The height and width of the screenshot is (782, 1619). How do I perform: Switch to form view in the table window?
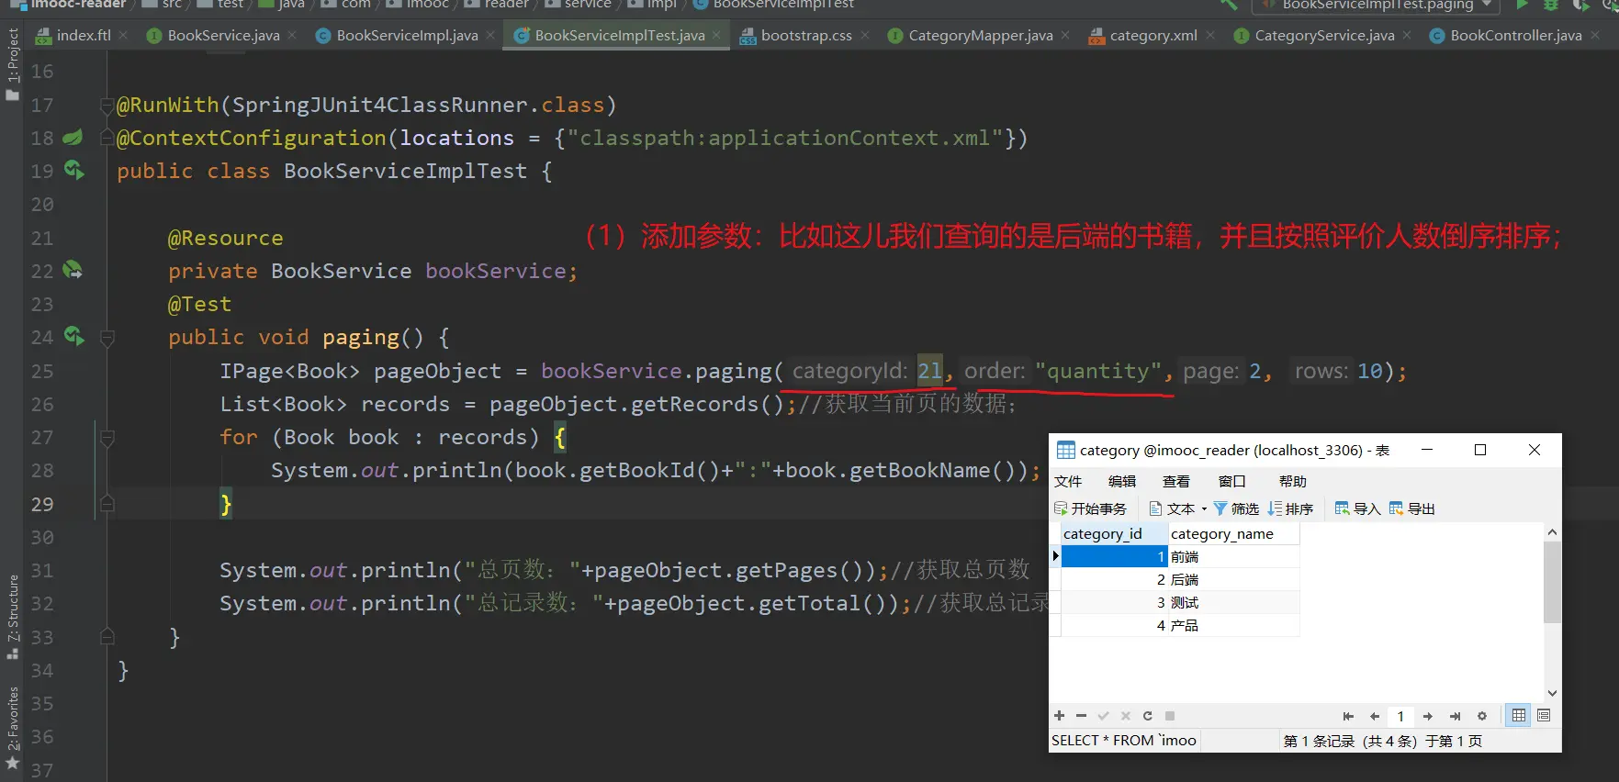[1544, 716]
